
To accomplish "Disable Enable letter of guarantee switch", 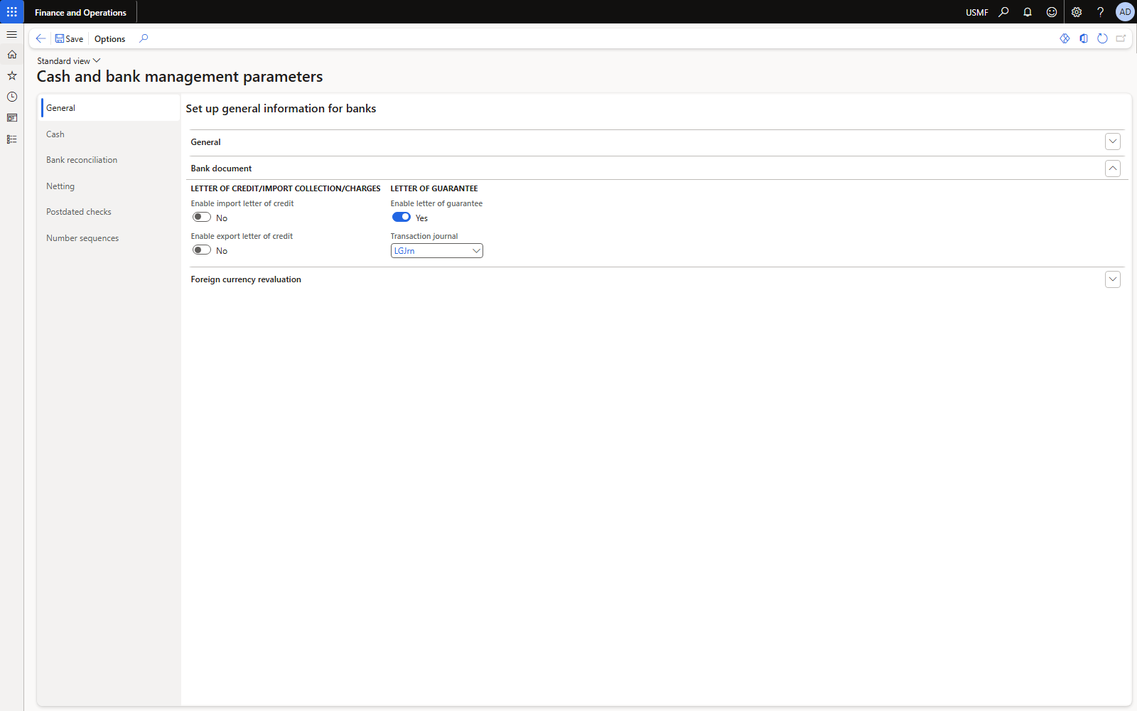I will pyautogui.click(x=402, y=217).
